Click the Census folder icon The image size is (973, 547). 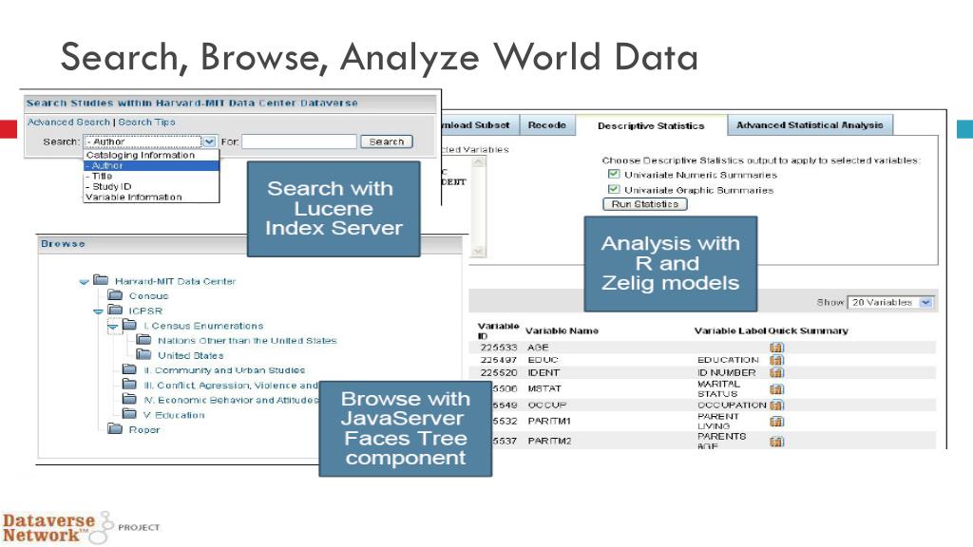[115, 295]
